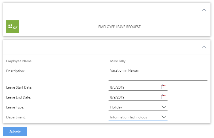The height and width of the screenshot is (138, 214).
Task: Open the Leave Start Date calendar picker
Action: (x=164, y=87)
